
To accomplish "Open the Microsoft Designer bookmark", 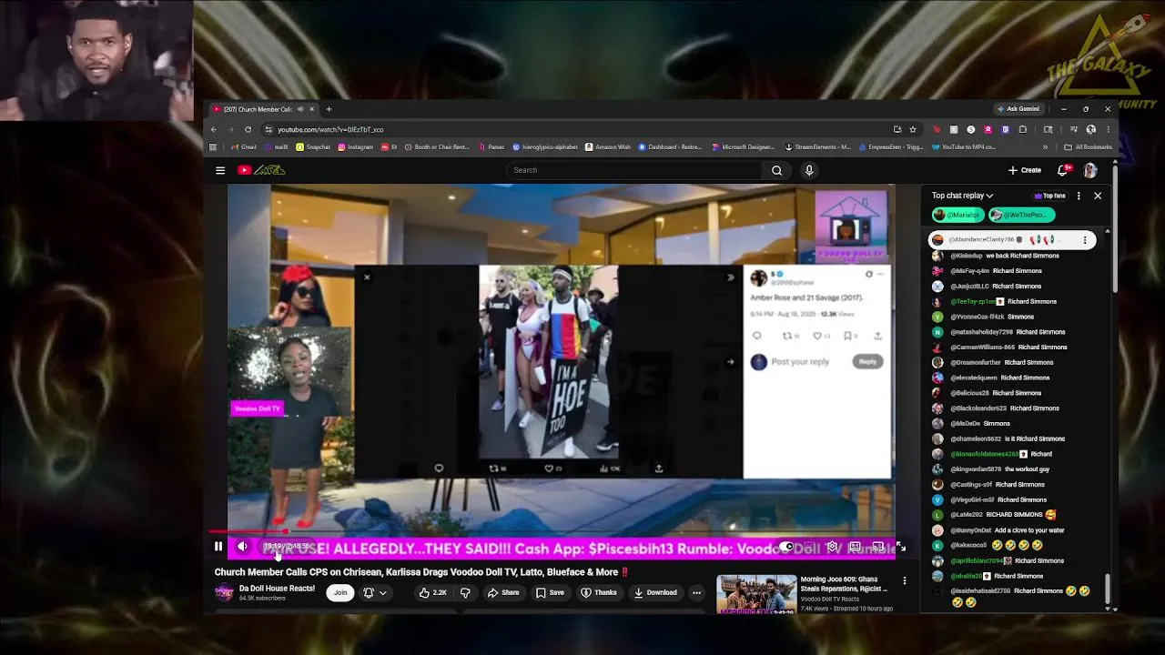I will click(744, 146).
